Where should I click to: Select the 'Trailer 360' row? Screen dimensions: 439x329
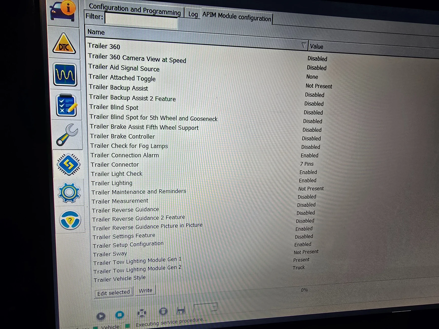coord(104,46)
